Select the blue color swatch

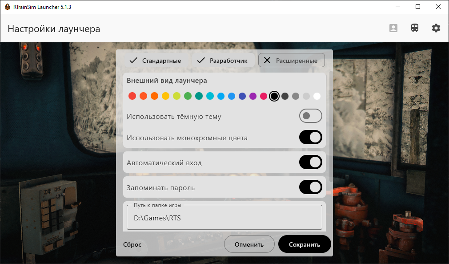click(232, 96)
